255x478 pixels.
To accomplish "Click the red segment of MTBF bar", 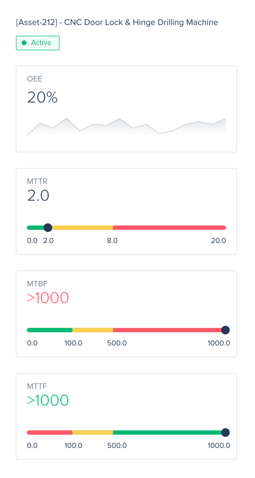I will coord(167,330).
